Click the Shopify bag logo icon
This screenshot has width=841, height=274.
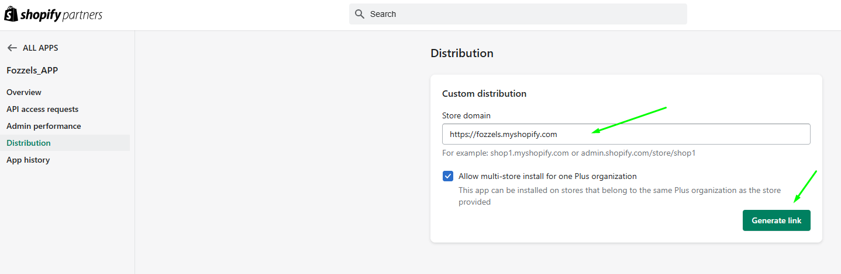coord(11,14)
